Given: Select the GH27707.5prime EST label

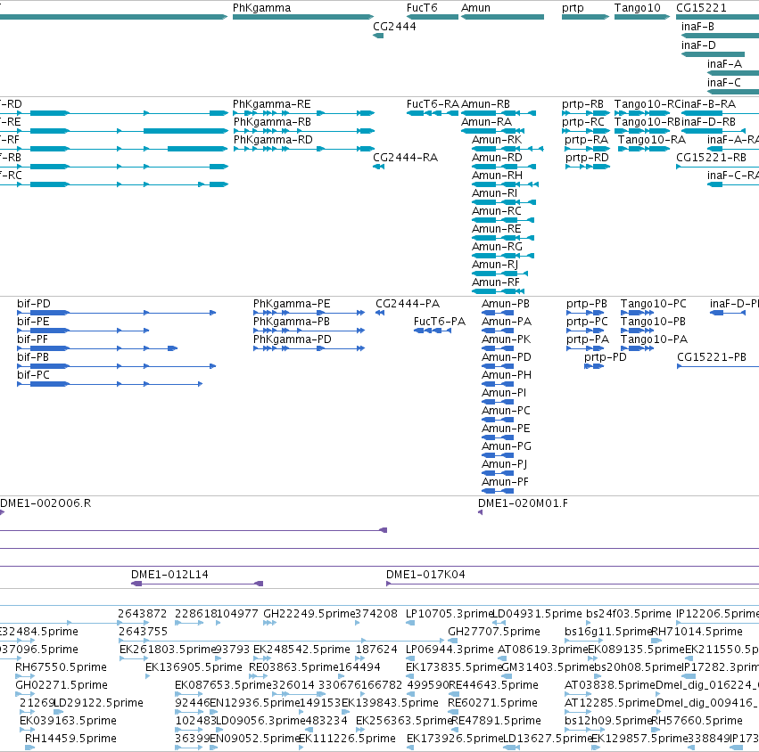Looking at the screenshot, I should coord(494,632).
